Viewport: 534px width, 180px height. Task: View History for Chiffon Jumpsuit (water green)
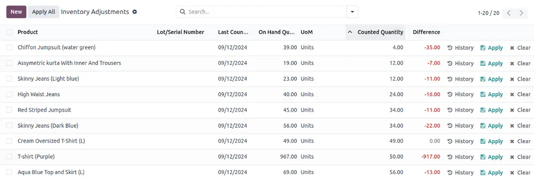tap(460, 48)
